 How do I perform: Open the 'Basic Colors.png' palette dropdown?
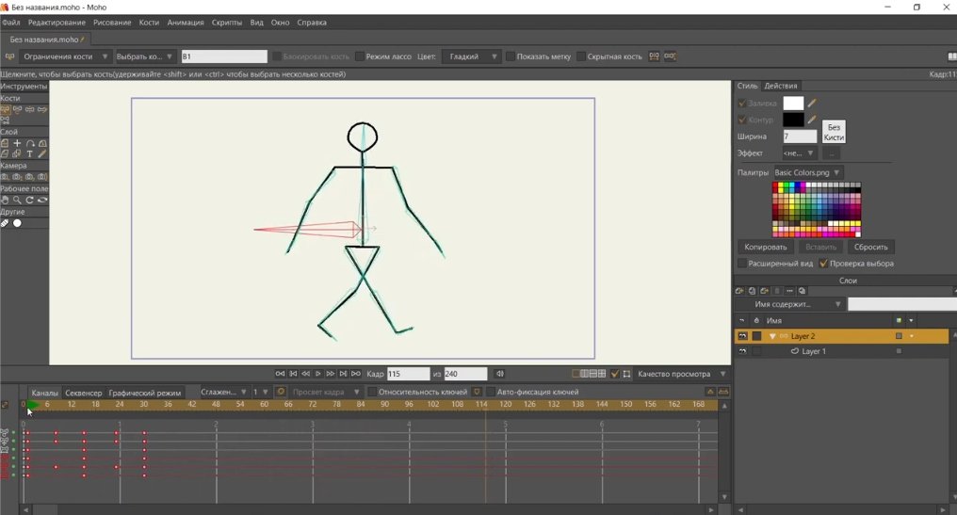[807, 173]
